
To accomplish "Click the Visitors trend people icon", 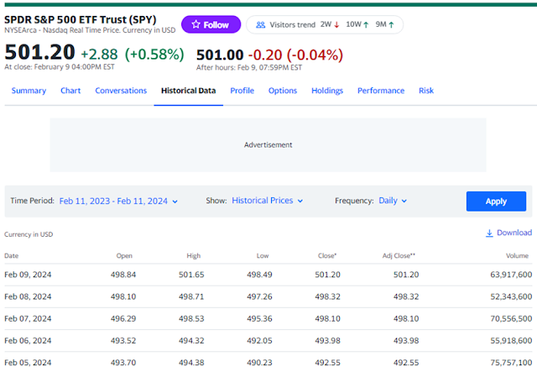I will click(261, 24).
